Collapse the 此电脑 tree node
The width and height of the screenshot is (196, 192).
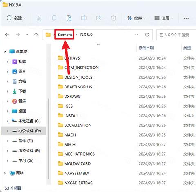tap(5, 52)
